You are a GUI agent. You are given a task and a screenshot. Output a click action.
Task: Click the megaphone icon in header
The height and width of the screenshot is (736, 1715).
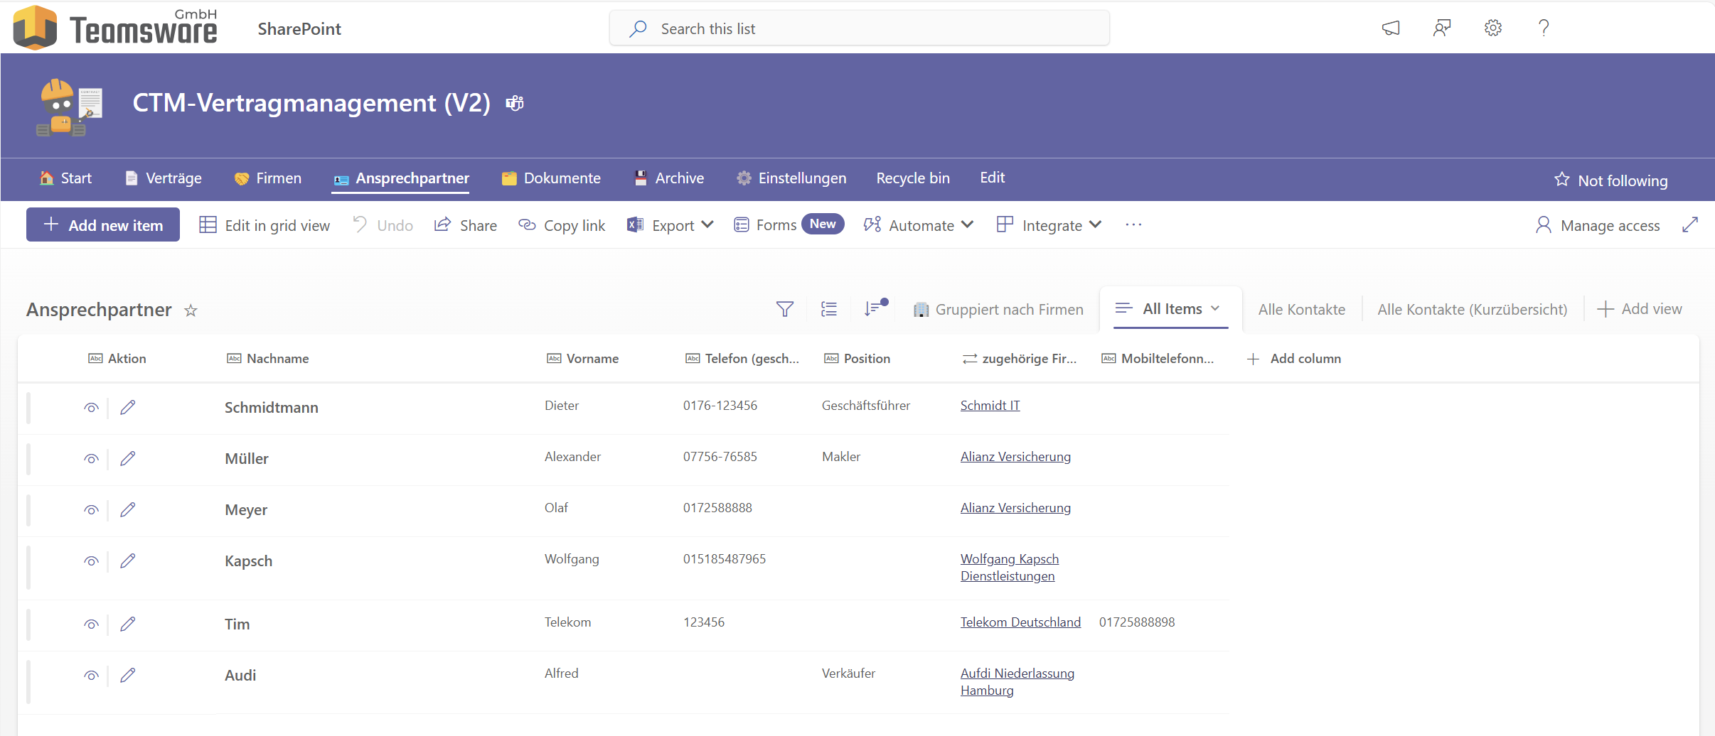1391,28
